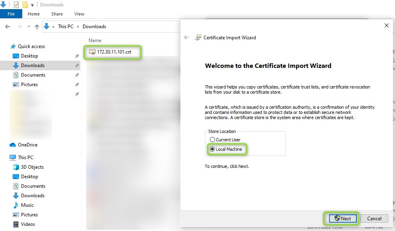Viewport: 395px width, 231px height.
Task: Cancel the Certificate Import Wizard
Action: tap(374, 218)
